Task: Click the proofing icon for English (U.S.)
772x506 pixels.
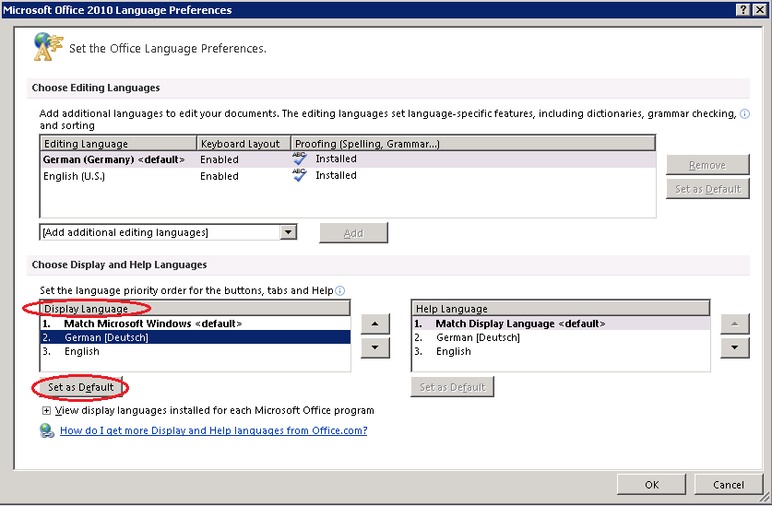Action: click(x=300, y=175)
